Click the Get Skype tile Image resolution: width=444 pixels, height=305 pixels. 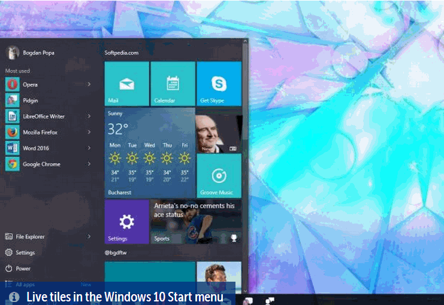click(219, 84)
